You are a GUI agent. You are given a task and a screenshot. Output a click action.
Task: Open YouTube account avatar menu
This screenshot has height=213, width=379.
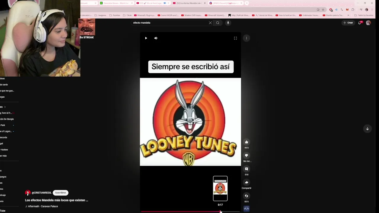click(x=368, y=23)
